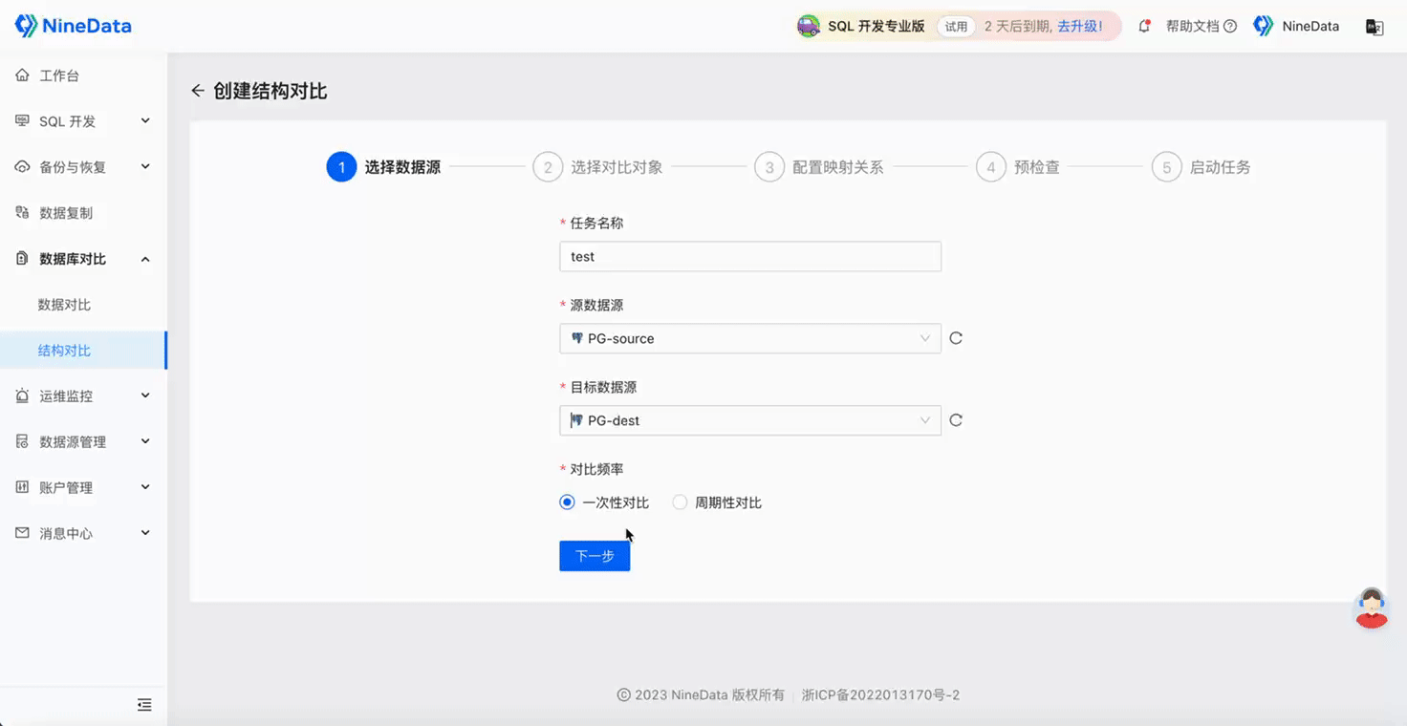Open notifications bell icon
The image size is (1407, 726).
[x=1144, y=27]
